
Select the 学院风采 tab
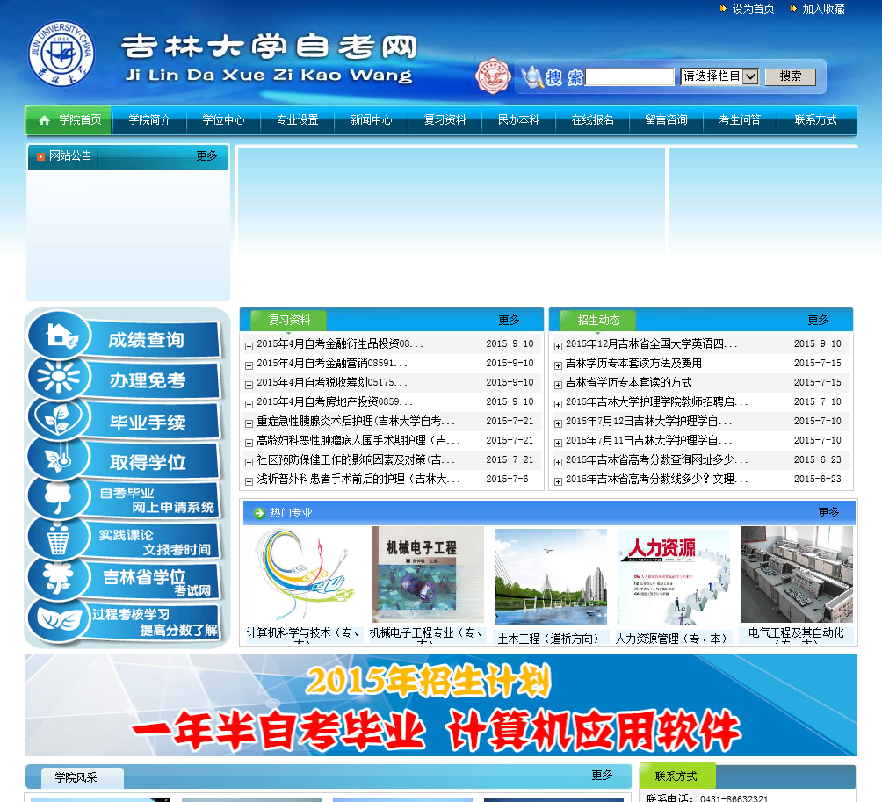click(x=82, y=777)
